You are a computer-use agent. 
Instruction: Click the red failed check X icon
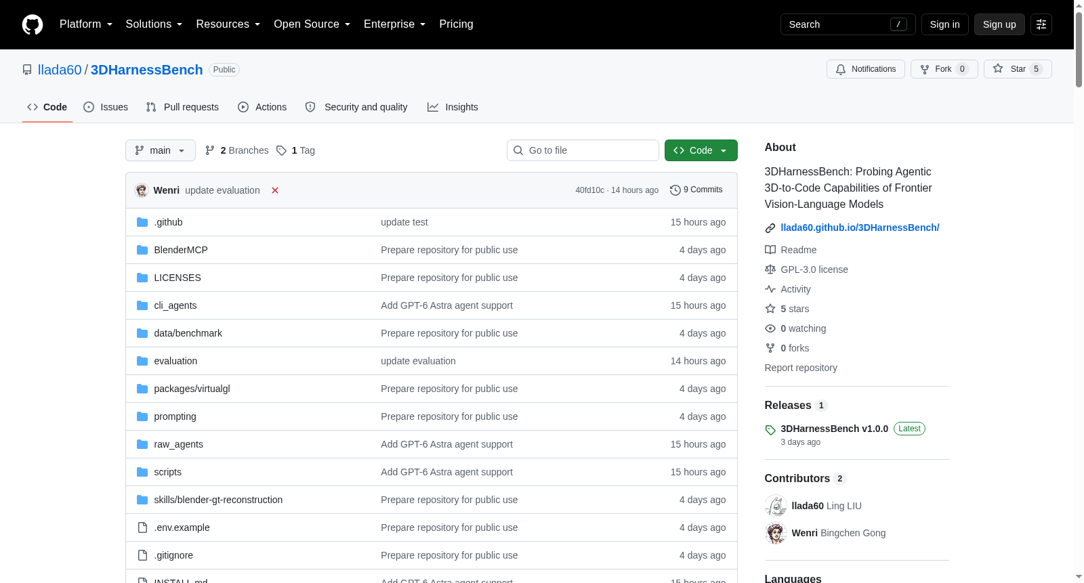[275, 190]
